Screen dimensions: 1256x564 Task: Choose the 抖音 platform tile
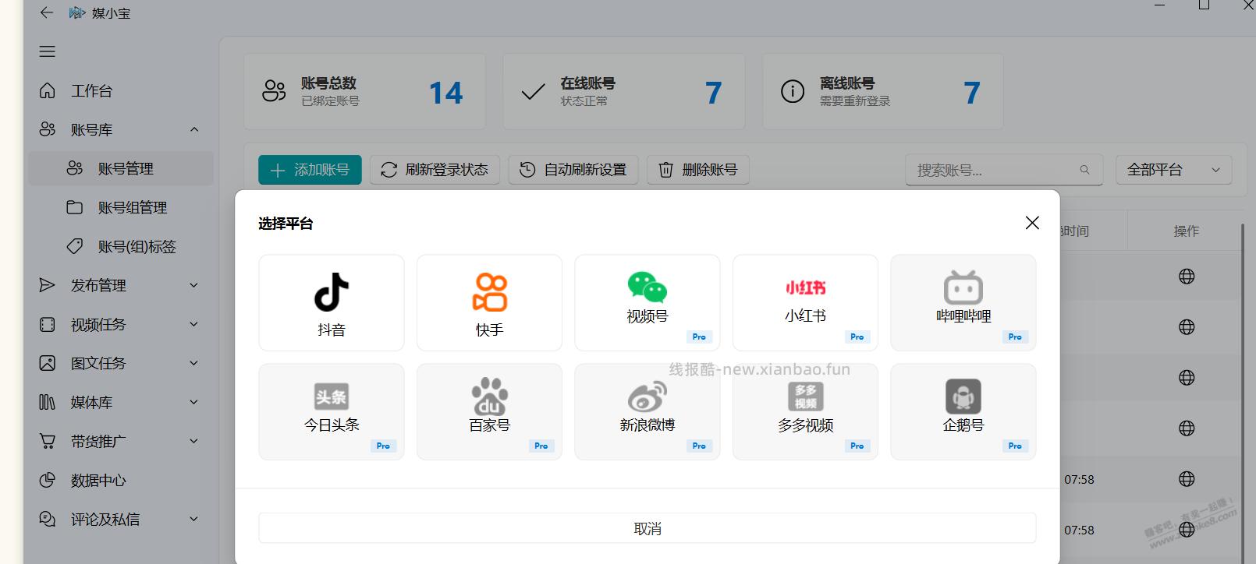tap(332, 303)
